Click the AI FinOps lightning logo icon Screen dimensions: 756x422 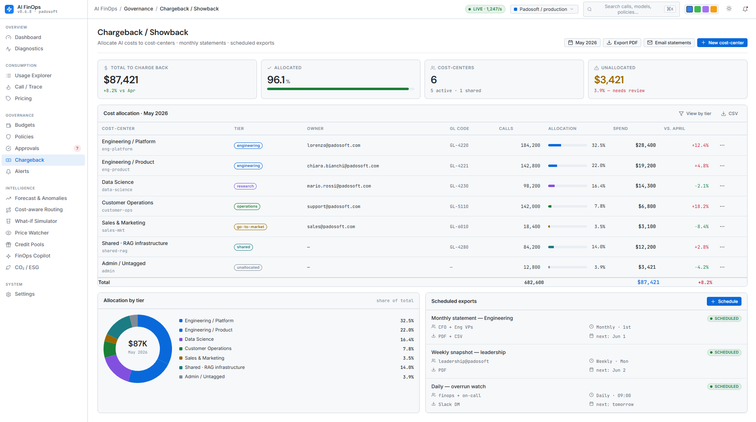click(x=9, y=9)
